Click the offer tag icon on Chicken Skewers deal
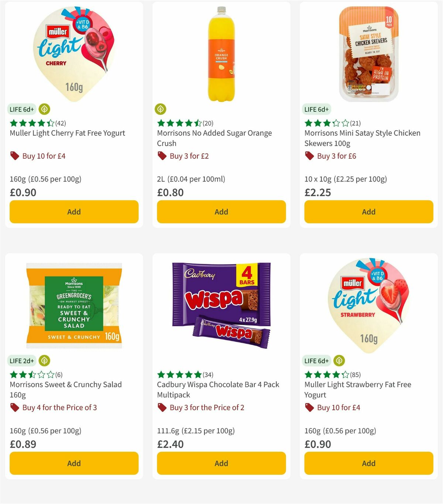This screenshot has height=504, width=443. coord(309,156)
